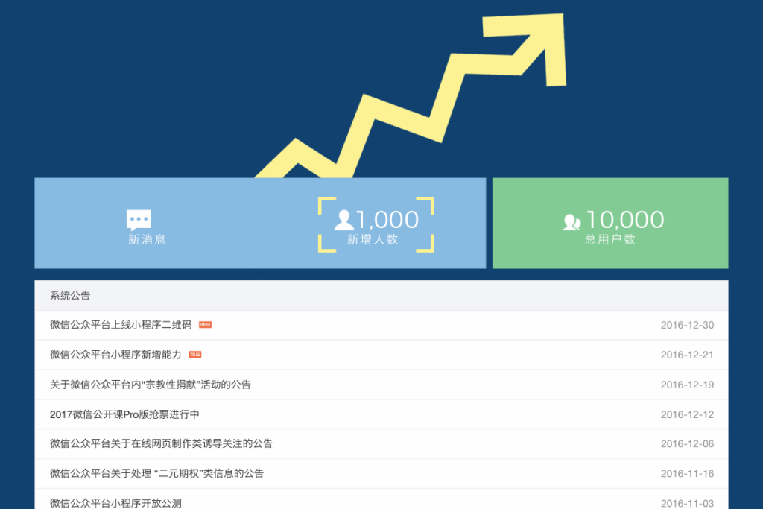Open announcement 微信公众平台上线小程序二维码

coord(121,325)
